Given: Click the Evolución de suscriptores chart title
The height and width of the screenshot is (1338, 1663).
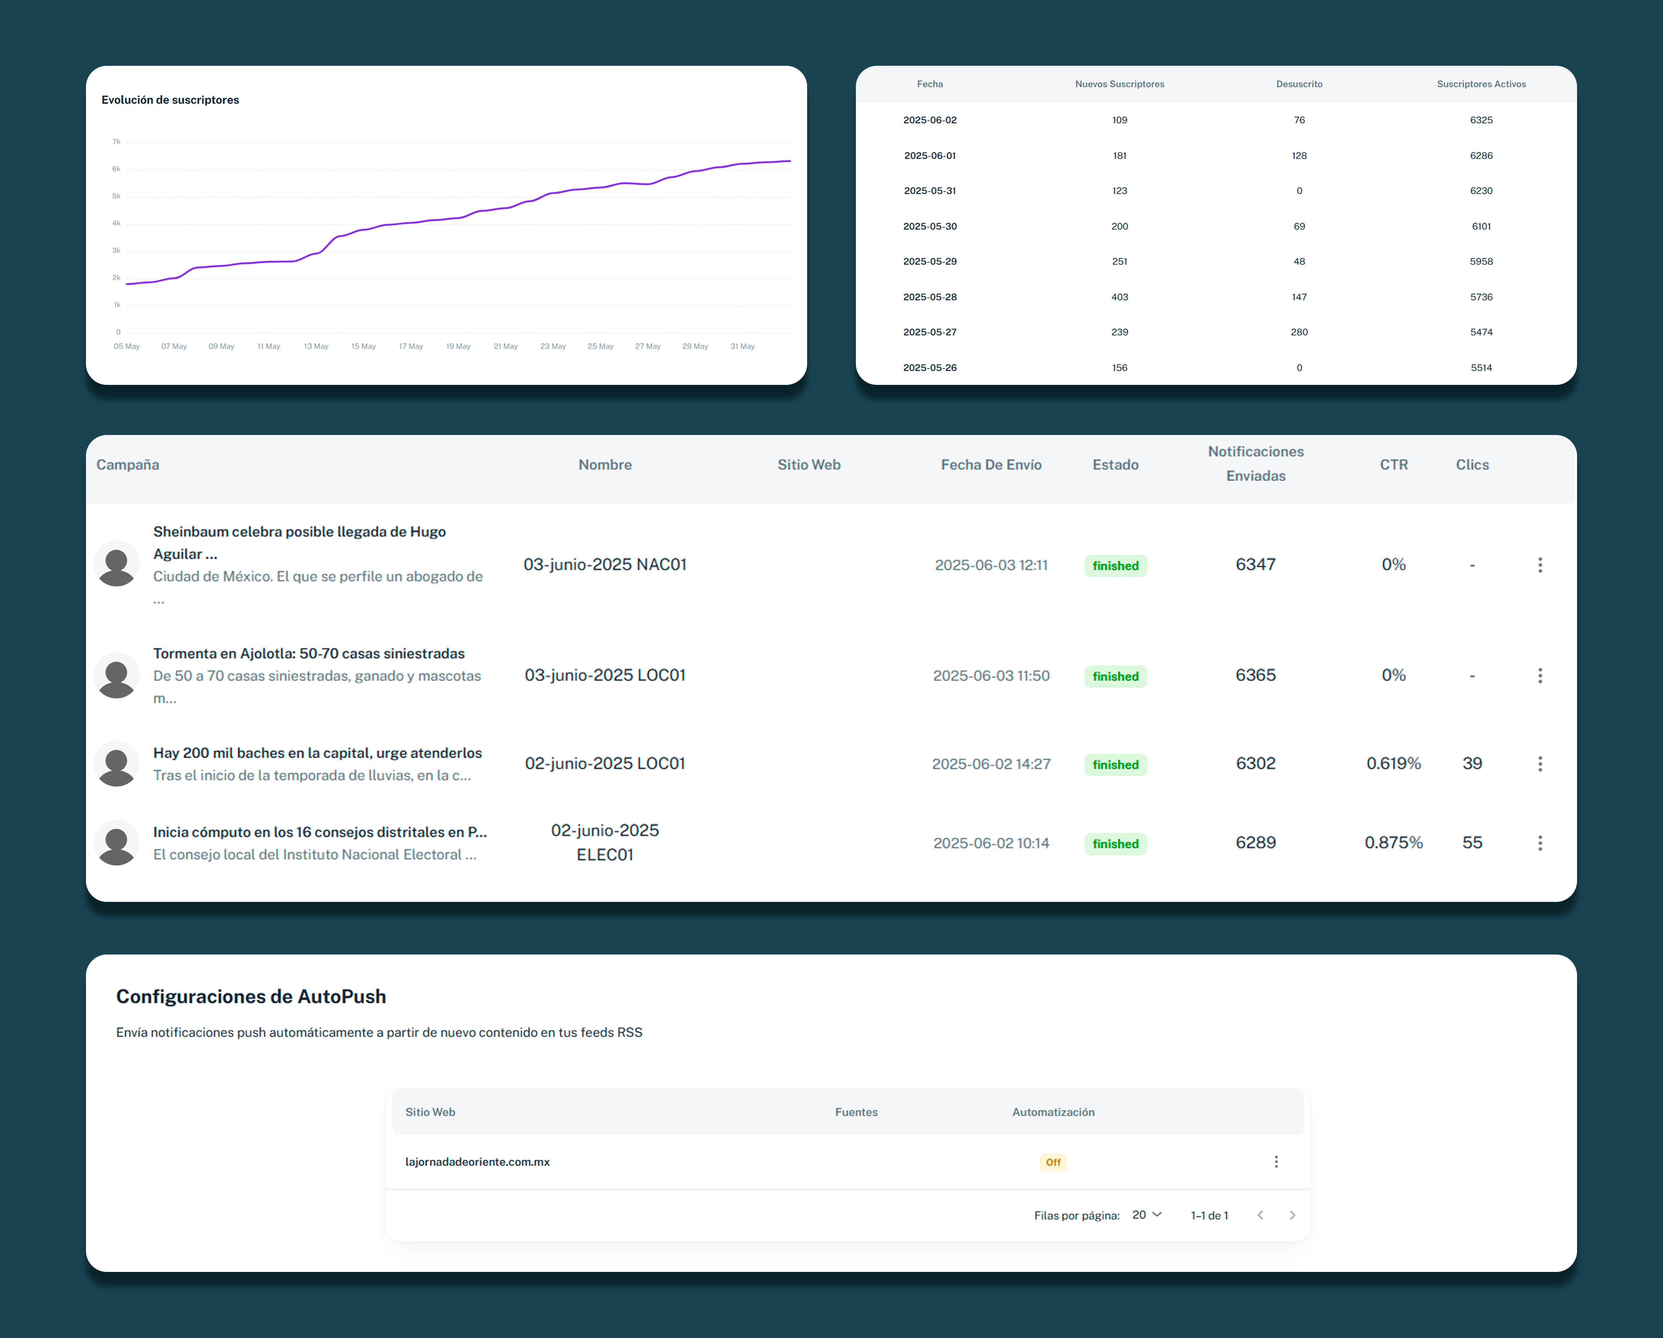Looking at the screenshot, I should pyautogui.click(x=170, y=100).
